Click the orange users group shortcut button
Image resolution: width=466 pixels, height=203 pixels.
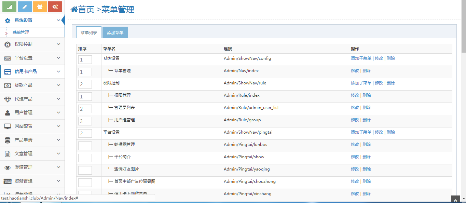40,7
